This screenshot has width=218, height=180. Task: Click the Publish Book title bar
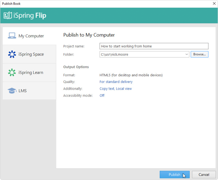click(x=93, y=3)
